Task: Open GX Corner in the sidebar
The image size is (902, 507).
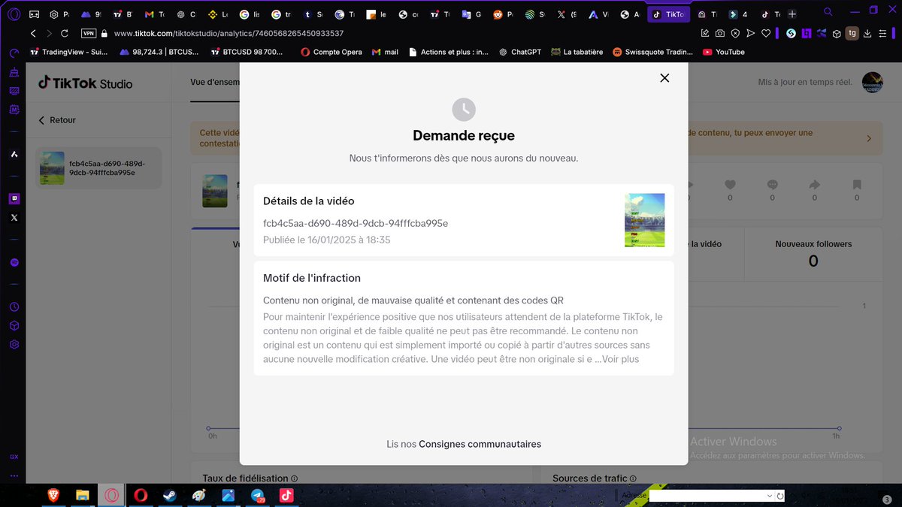Action: coord(14,457)
